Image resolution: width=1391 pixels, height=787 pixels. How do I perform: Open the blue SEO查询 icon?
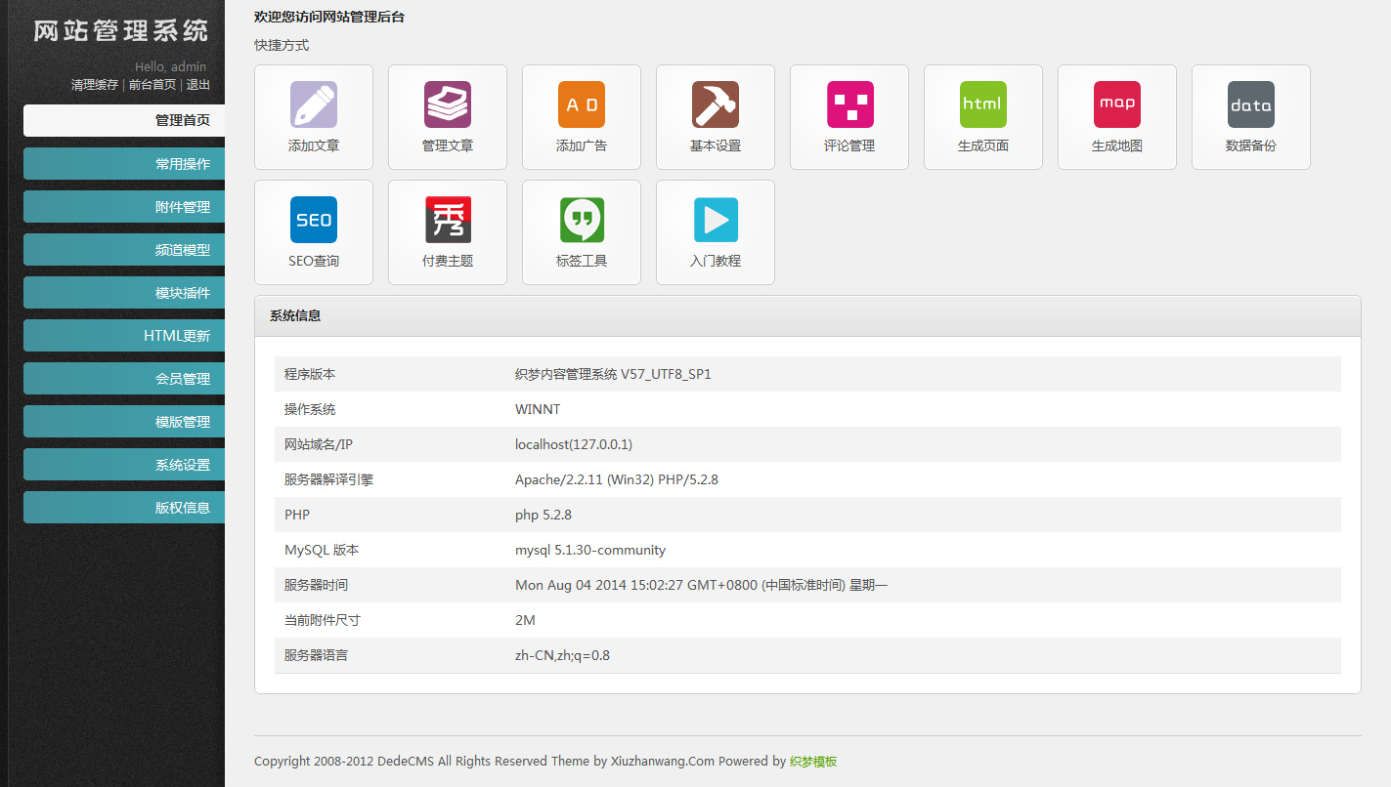(314, 220)
